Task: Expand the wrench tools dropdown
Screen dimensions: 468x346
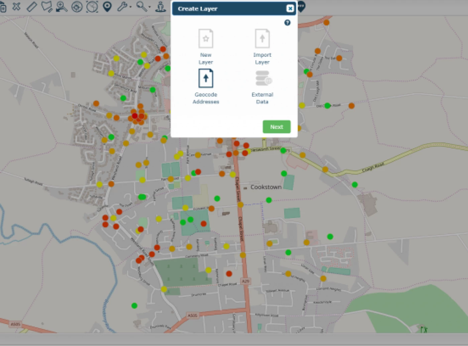Action: [x=124, y=7]
